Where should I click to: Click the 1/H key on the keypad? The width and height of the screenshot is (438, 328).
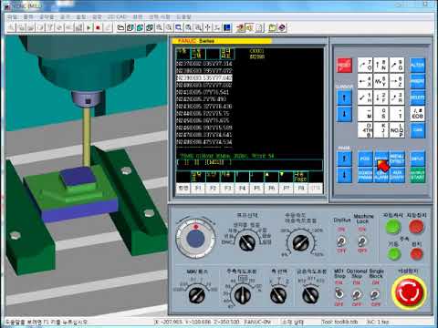pyautogui.click(x=365, y=97)
